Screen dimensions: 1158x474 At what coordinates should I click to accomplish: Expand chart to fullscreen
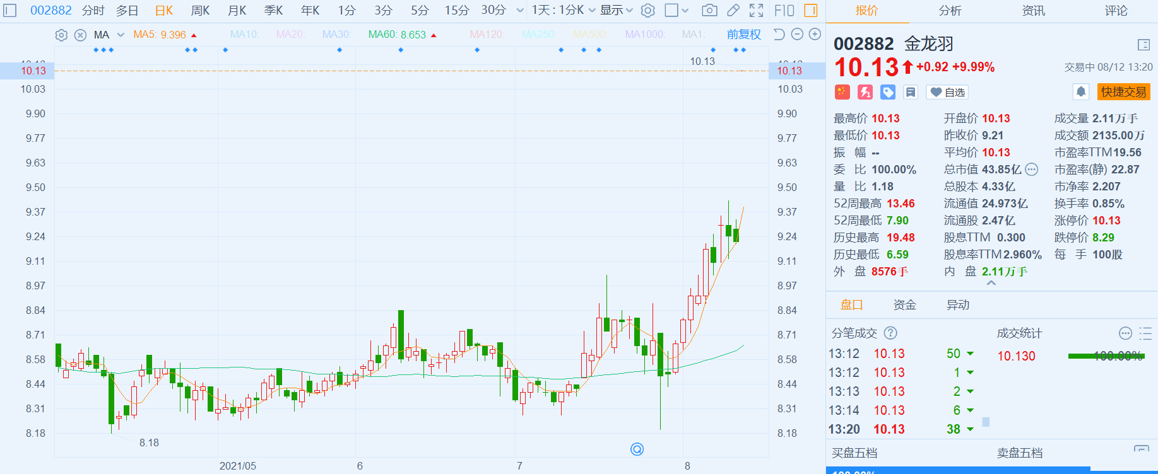[756, 11]
